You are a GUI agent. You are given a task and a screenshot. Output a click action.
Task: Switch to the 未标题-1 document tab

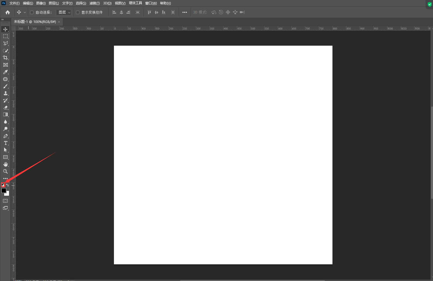click(35, 22)
